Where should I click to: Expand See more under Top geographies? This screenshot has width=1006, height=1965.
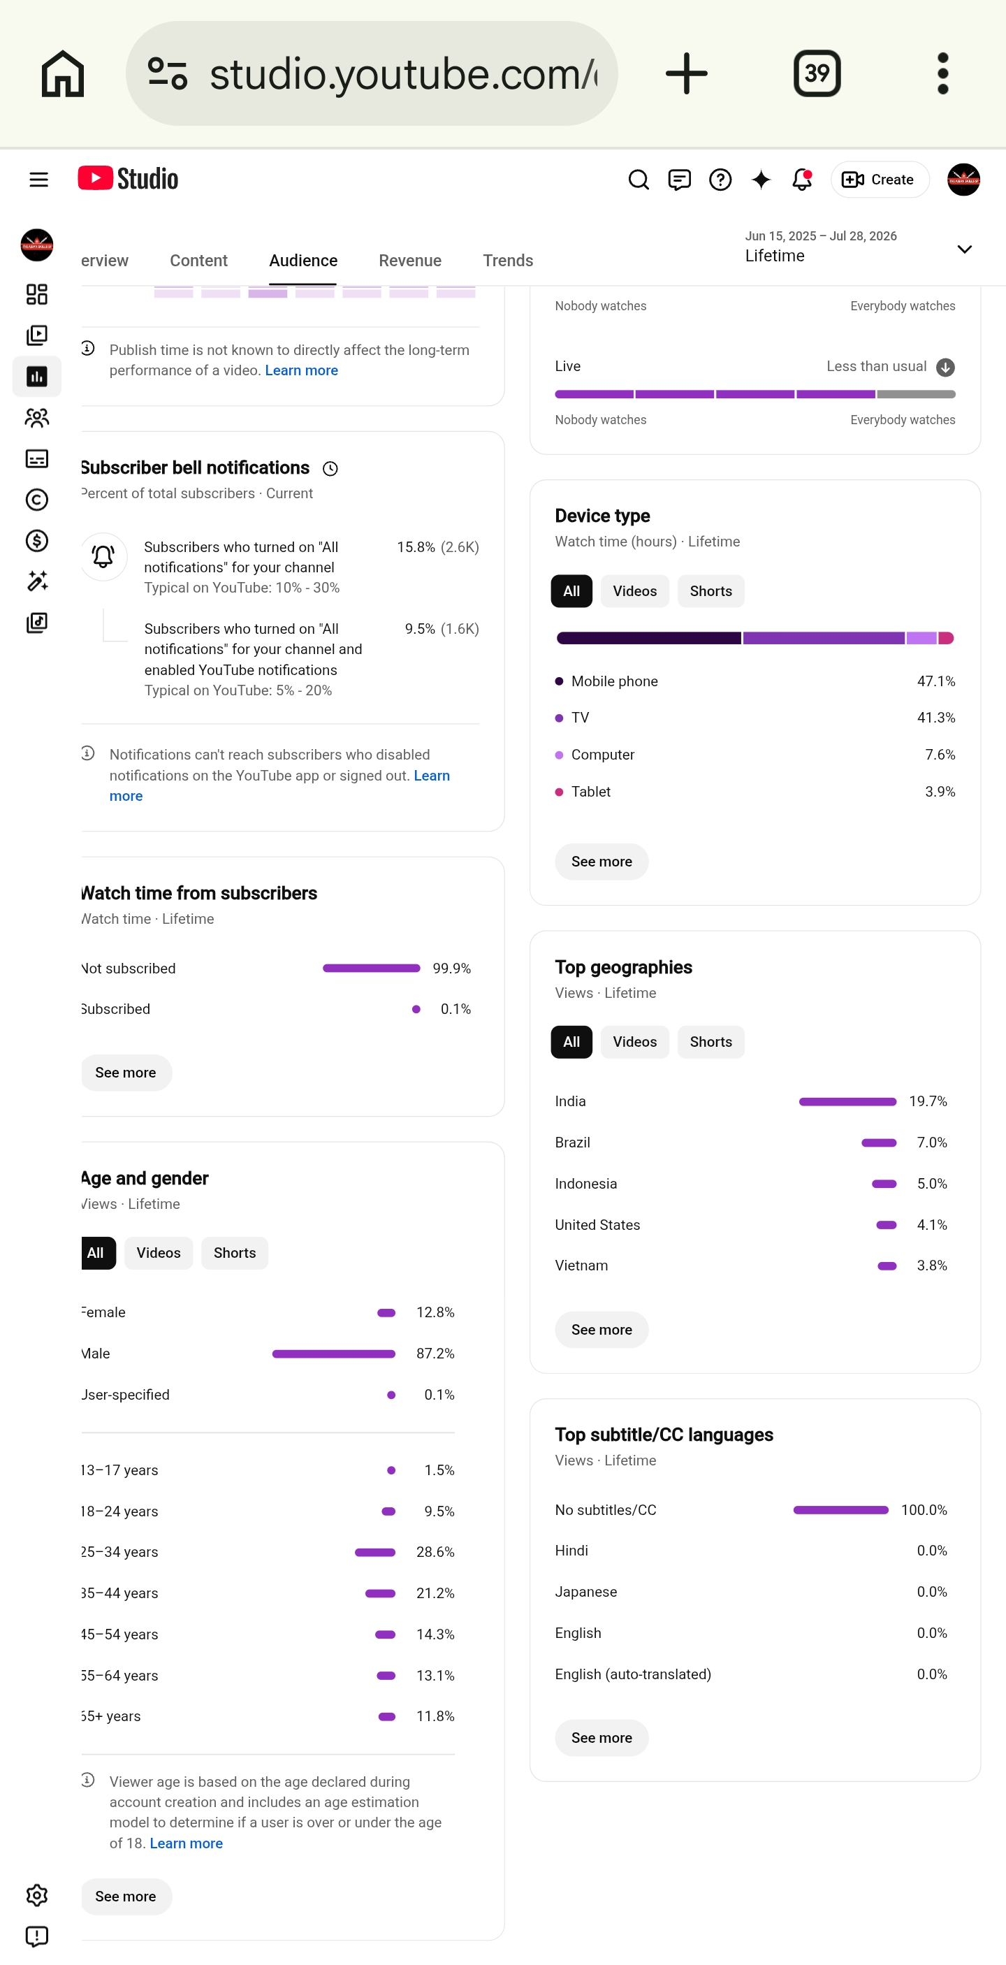(602, 1330)
